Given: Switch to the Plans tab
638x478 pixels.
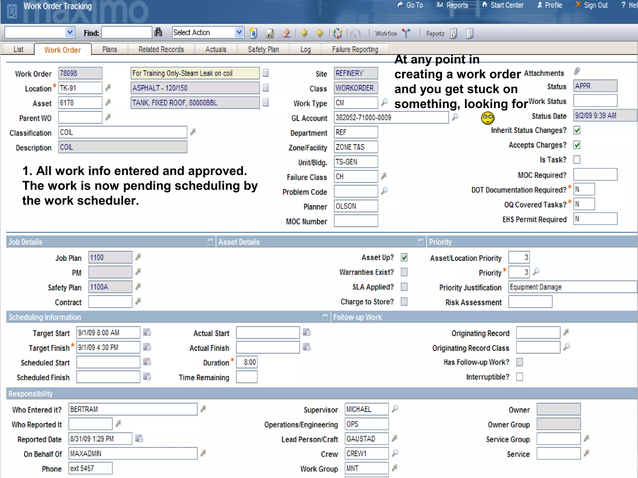Looking at the screenshot, I should pyautogui.click(x=110, y=49).
